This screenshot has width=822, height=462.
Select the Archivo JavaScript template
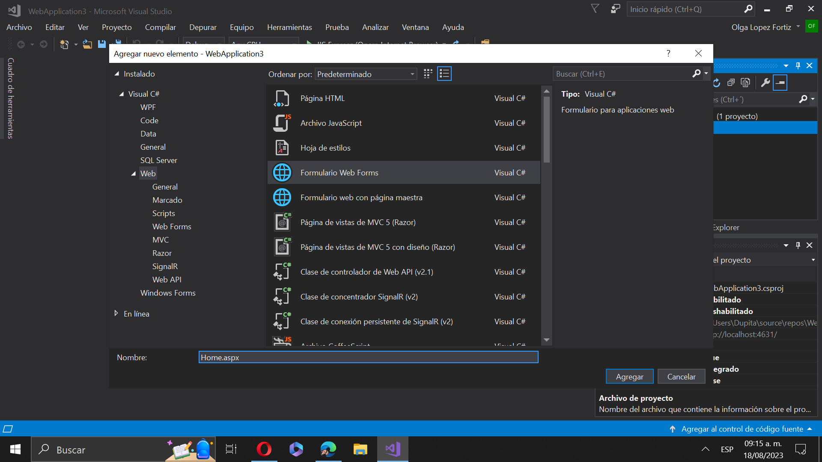coord(331,123)
